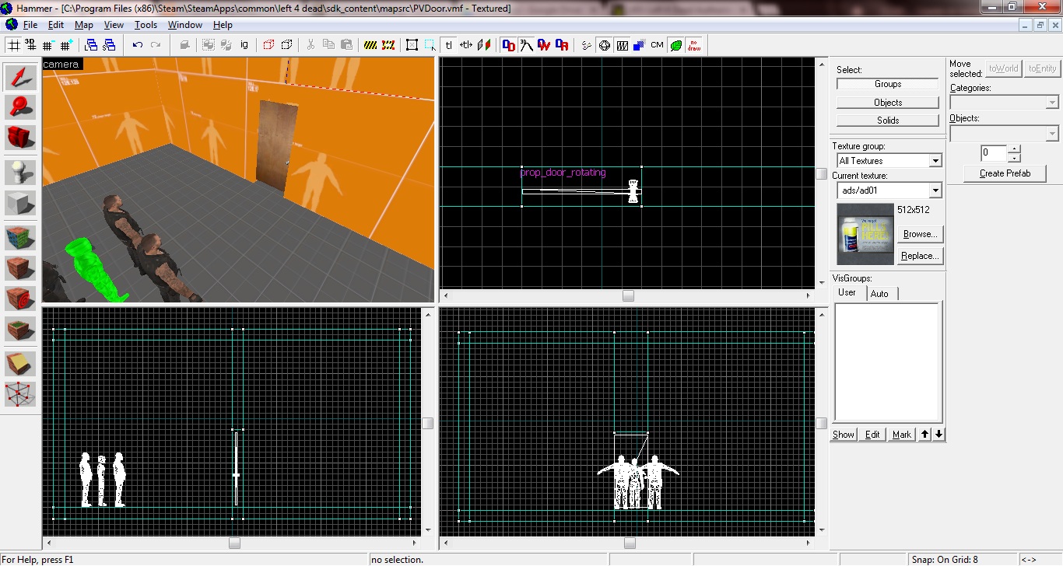
Task: Open the Map menu
Action: pyautogui.click(x=83, y=24)
